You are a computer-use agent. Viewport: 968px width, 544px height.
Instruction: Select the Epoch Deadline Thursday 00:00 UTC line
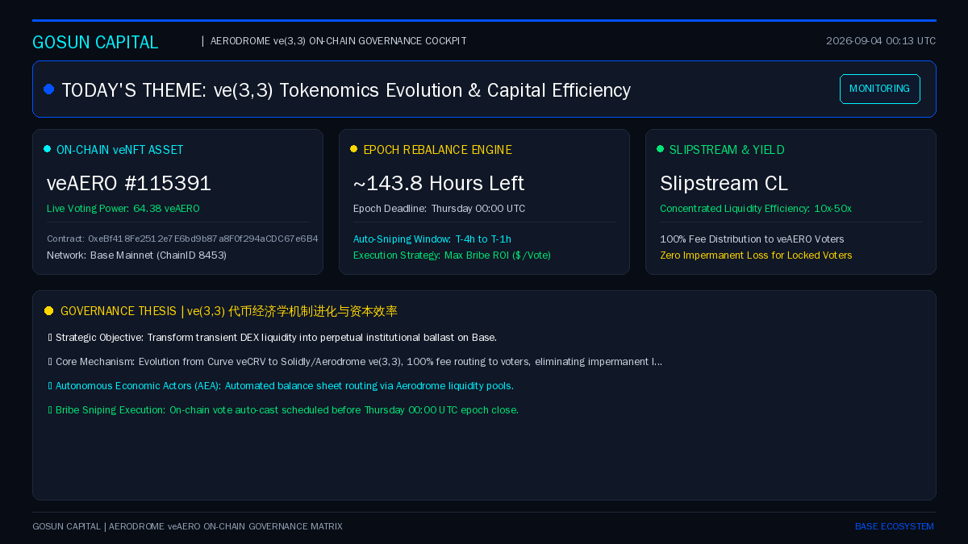[x=440, y=209]
